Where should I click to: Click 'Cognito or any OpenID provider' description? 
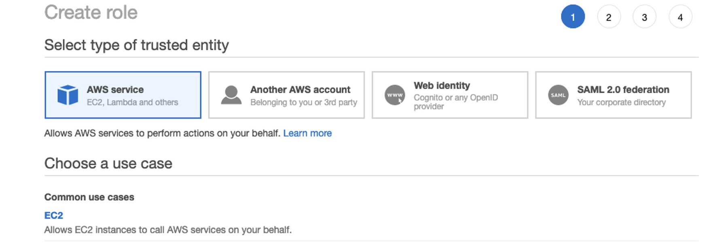[456, 102]
